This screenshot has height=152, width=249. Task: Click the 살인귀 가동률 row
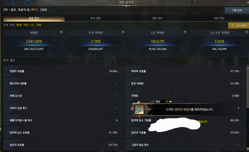185,133
